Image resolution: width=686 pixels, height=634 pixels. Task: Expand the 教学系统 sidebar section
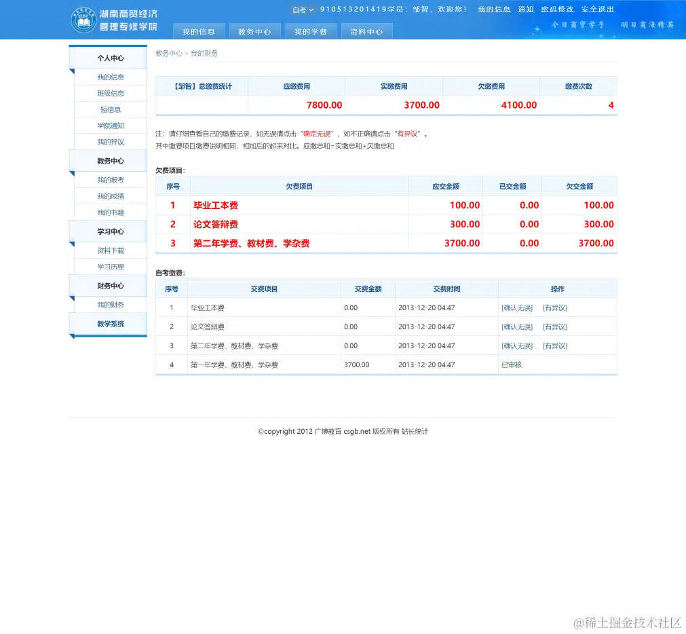click(108, 324)
